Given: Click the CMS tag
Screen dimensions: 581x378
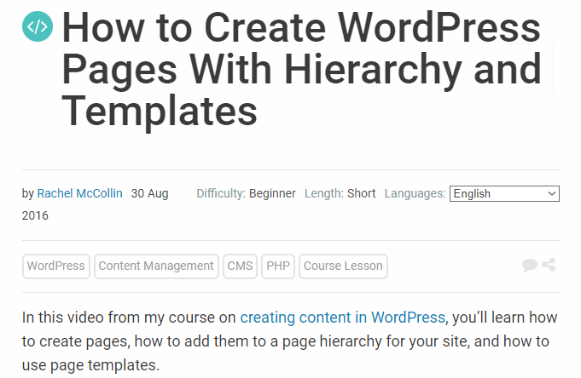Looking at the screenshot, I should [241, 266].
